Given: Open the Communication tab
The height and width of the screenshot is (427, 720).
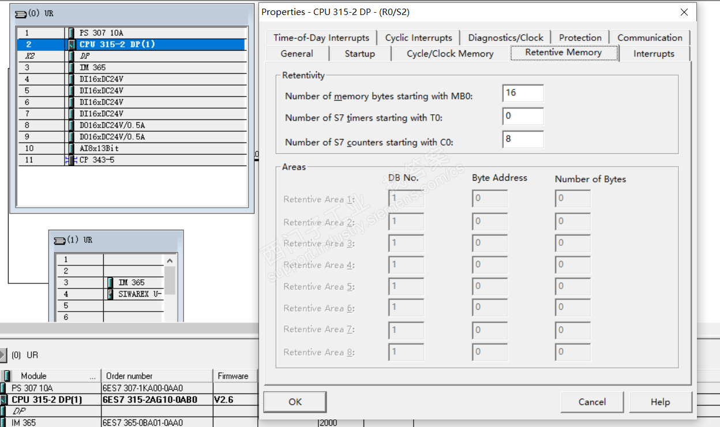Looking at the screenshot, I should click(x=650, y=38).
